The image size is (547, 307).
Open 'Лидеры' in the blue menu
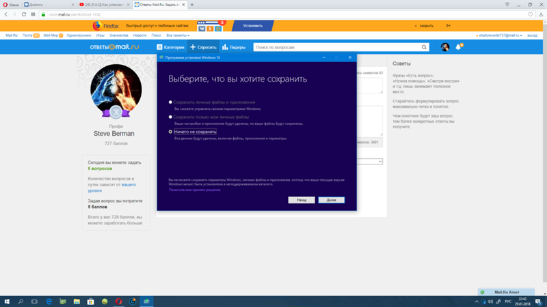click(234, 47)
